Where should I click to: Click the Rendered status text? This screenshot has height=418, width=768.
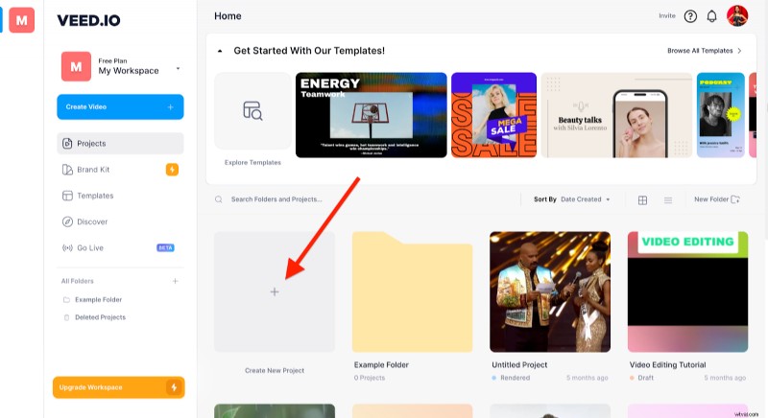[516, 378]
